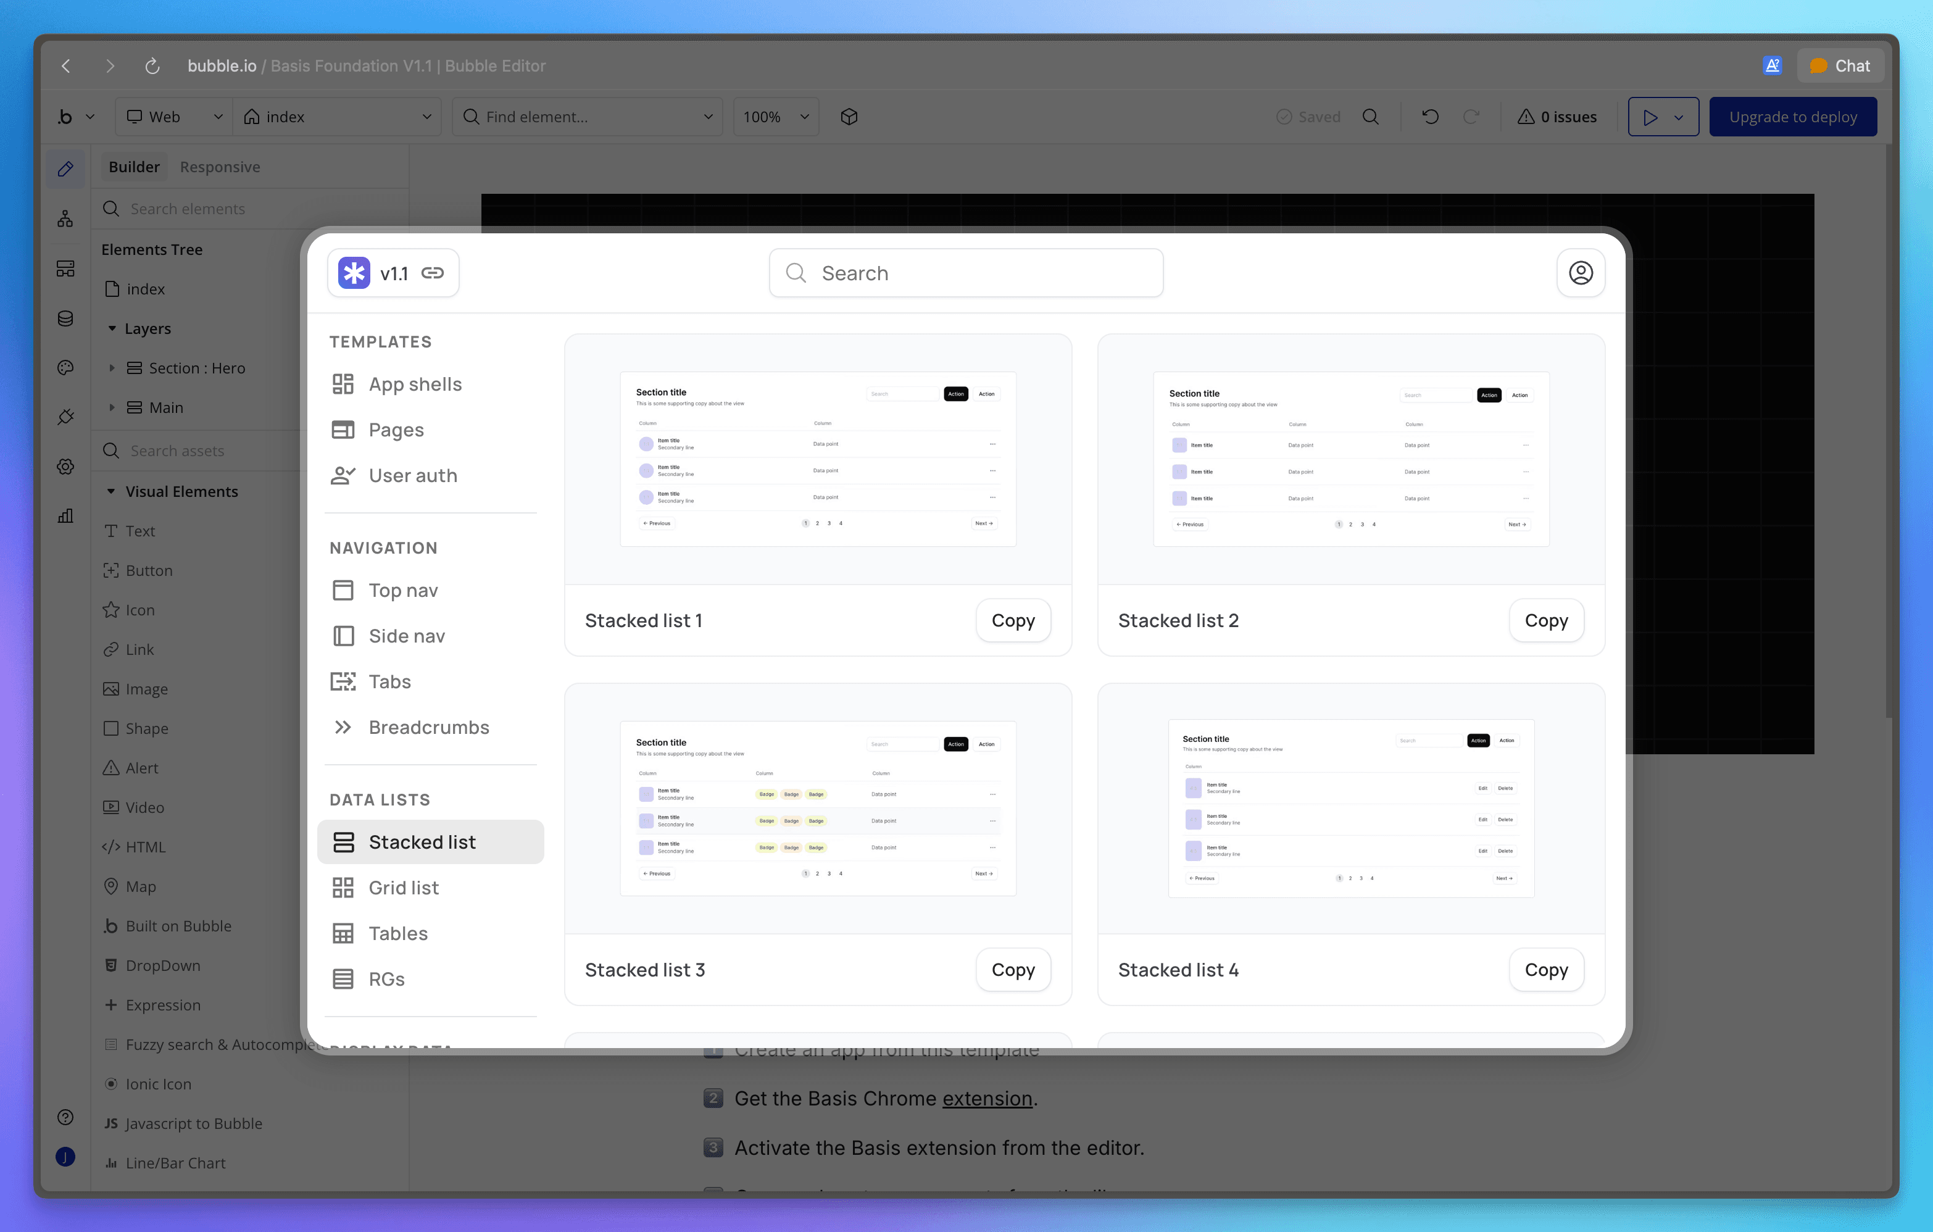This screenshot has height=1232, width=1933.
Task: Select Grid list under Data Lists
Action: [403, 887]
